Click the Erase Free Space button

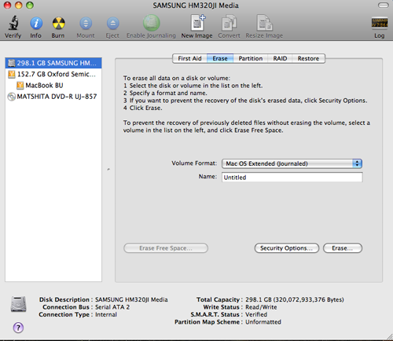pyautogui.click(x=166, y=248)
